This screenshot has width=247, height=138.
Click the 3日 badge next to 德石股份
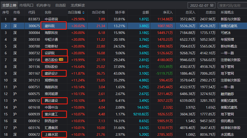tap(61, 60)
